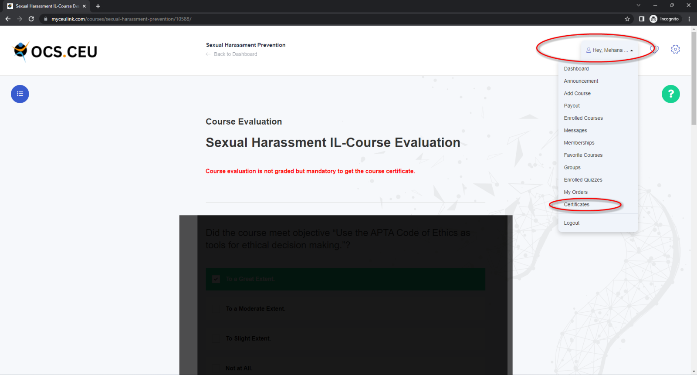Open the course lesson list menu button
This screenshot has width=697, height=375.
pyautogui.click(x=20, y=94)
